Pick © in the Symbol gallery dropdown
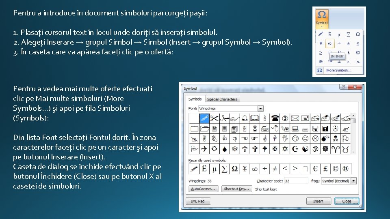This screenshot has width=390, height=219. [357, 53]
